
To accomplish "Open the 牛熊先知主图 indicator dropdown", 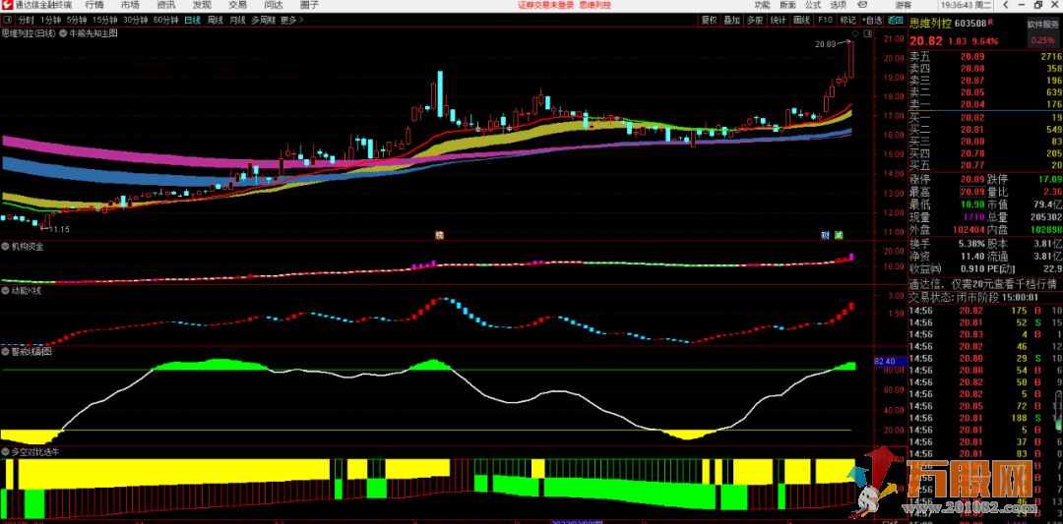I will coord(65,33).
